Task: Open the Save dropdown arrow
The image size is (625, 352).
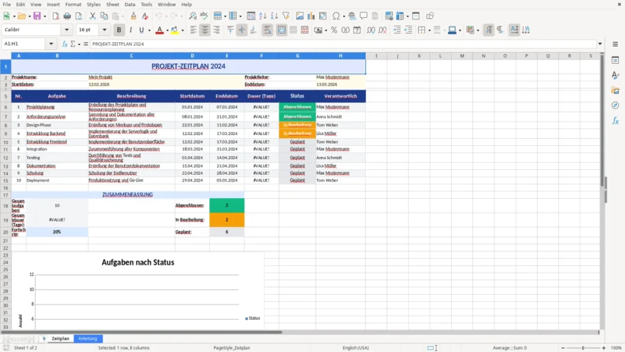Action: coord(45,16)
